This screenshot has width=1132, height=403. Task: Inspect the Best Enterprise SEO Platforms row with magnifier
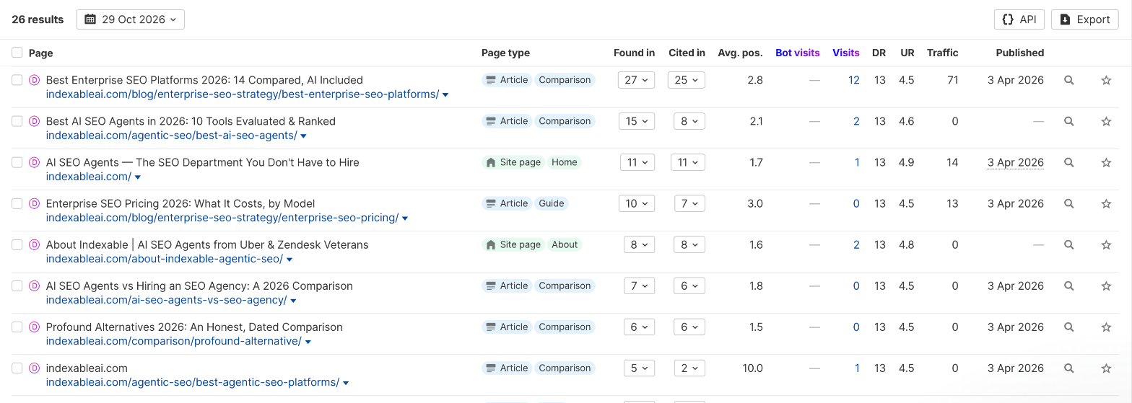point(1069,80)
